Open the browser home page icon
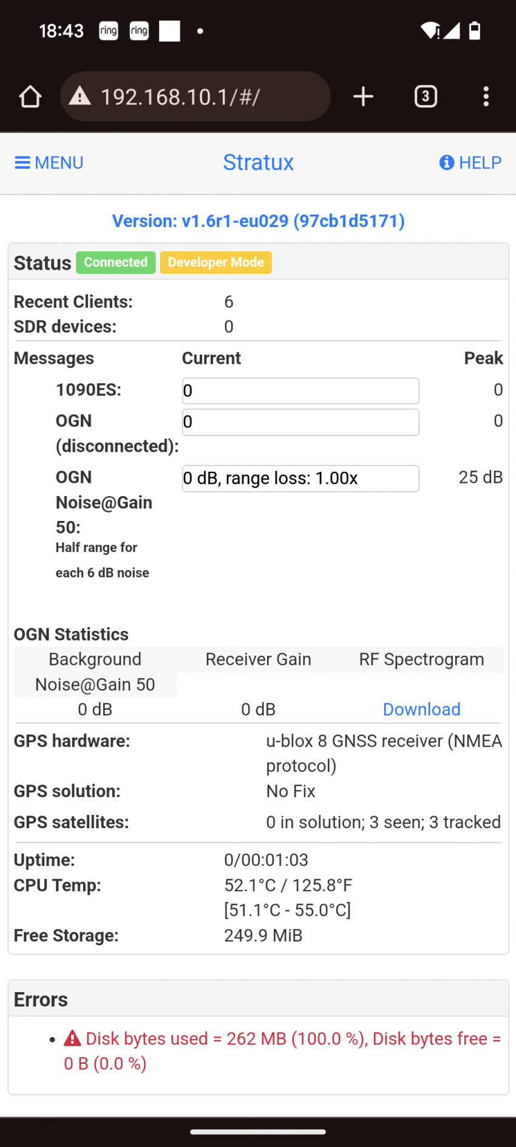516x1147 pixels. [30, 97]
